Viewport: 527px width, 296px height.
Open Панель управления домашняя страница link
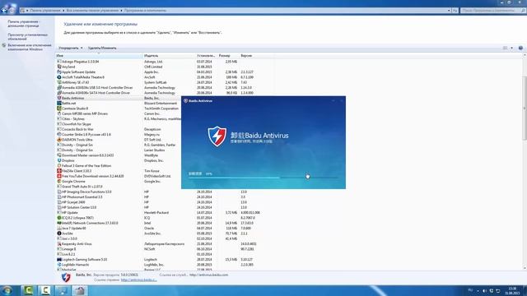[x=24, y=24]
